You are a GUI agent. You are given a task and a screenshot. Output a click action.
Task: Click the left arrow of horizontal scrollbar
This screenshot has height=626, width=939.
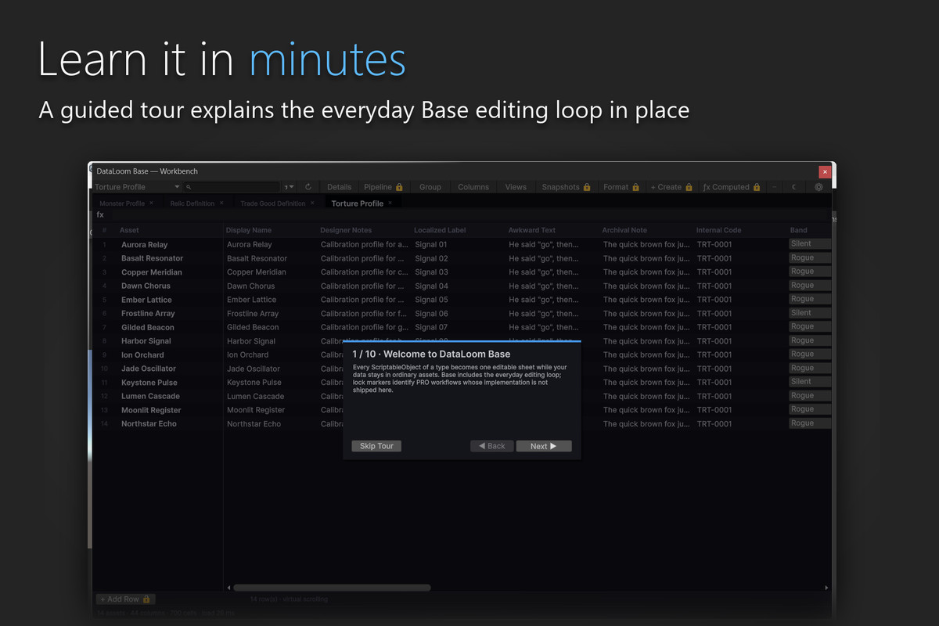point(229,588)
